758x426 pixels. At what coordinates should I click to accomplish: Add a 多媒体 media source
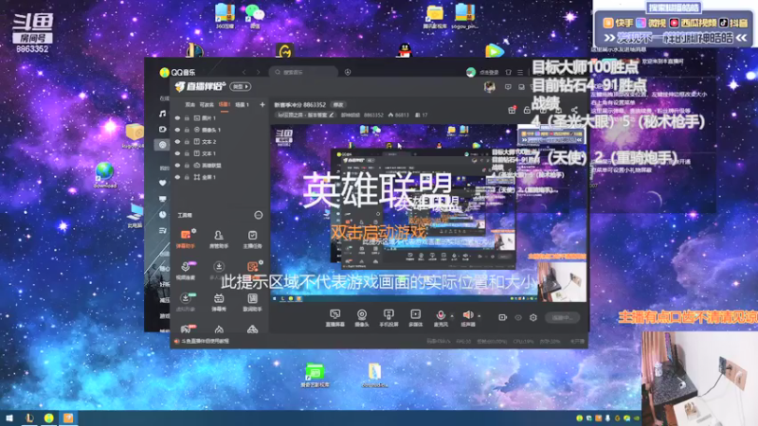click(x=416, y=318)
